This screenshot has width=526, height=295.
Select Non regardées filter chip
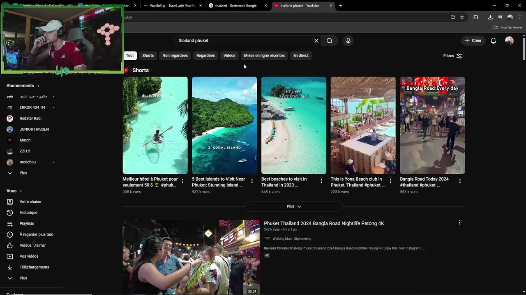click(175, 55)
